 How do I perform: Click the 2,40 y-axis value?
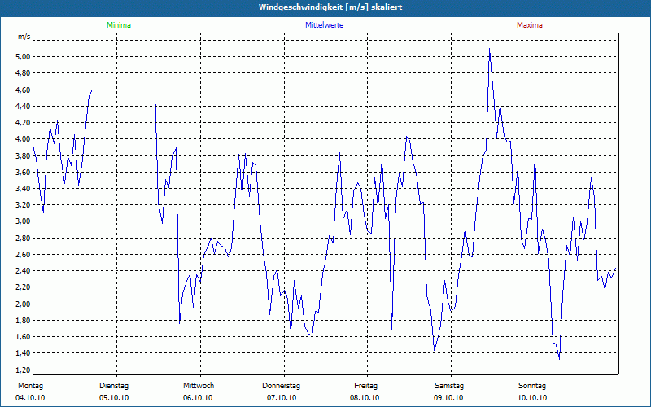[x=24, y=271]
